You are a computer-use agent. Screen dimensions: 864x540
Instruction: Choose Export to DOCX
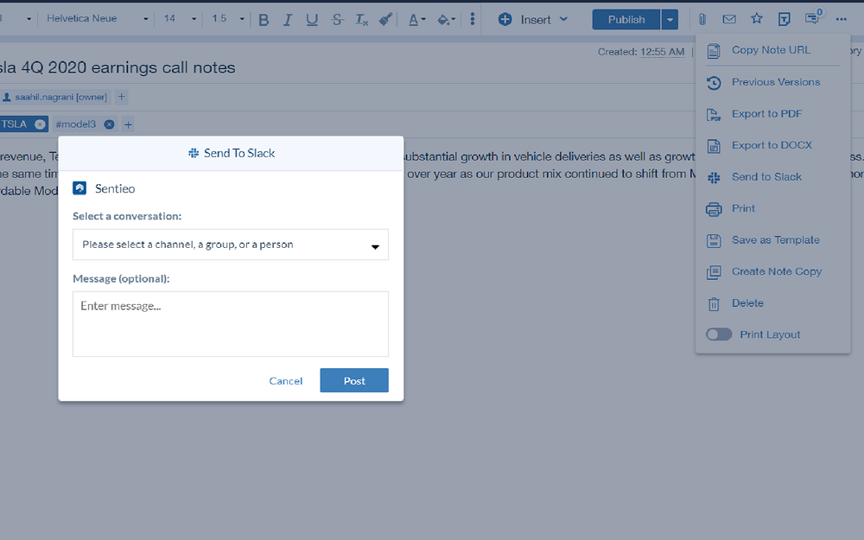772,145
